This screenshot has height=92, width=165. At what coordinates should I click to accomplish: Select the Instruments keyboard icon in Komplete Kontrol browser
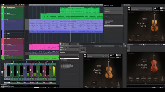click(x=61, y=50)
